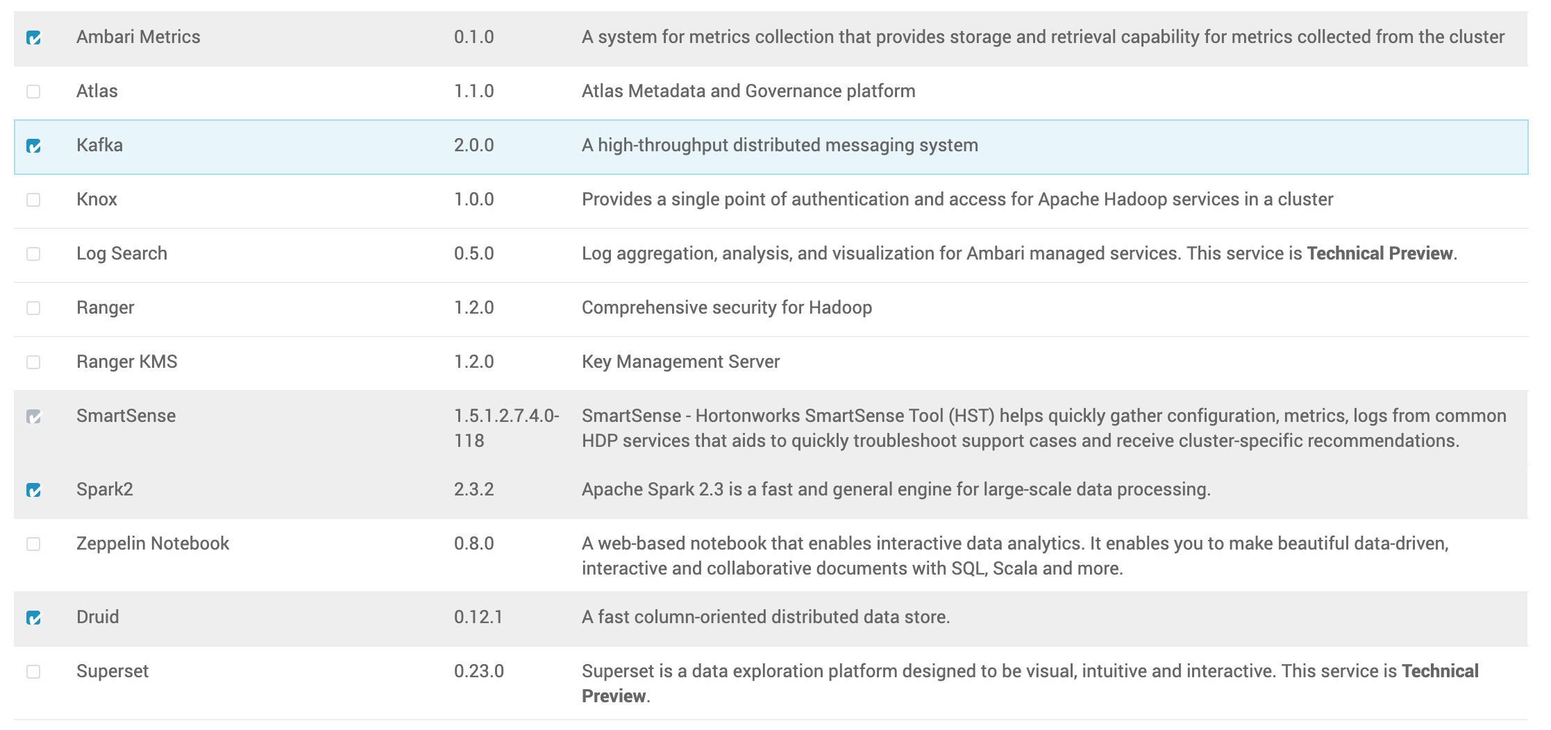Click the Kafka service name

coord(99,145)
